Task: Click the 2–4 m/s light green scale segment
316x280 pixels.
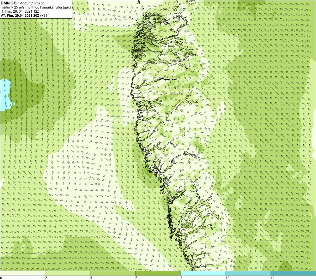Action: pos(68,273)
